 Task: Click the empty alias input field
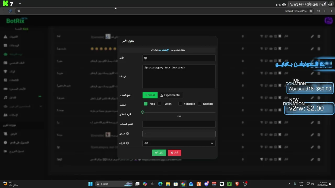[179, 124]
